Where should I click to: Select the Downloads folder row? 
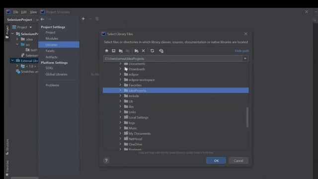175,69
